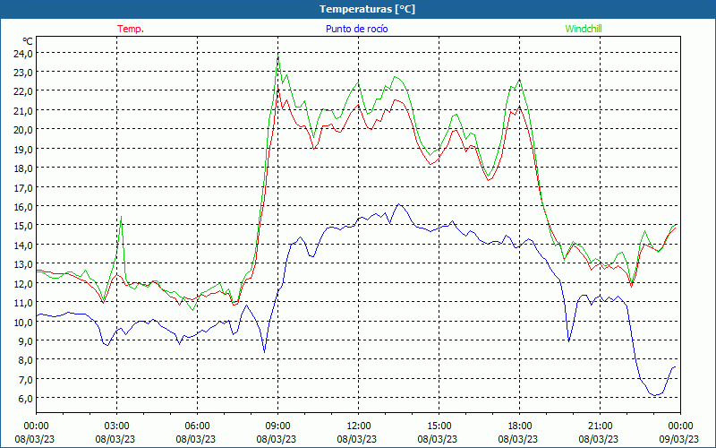Click the 13,0 y-axis value
The width and height of the screenshot is (716, 448).
[x=24, y=263]
